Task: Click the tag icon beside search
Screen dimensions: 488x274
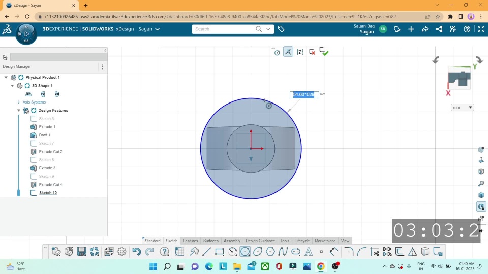Action: pos(281,29)
